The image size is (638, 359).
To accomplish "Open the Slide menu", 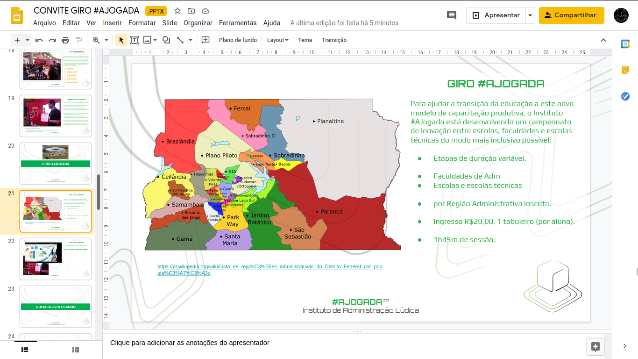I will coord(170,23).
